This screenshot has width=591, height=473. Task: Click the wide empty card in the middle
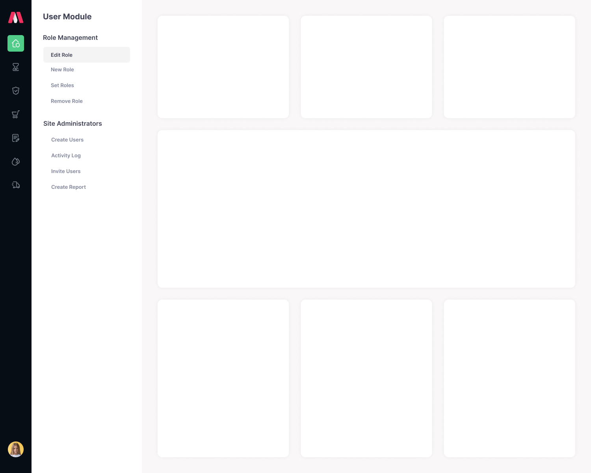366,209
